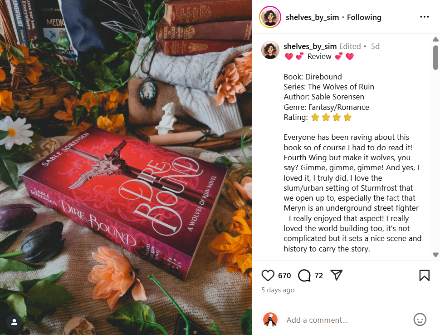440x335 pixels.
Task: Open comments via speech bubble icon
Action: pos(304,276)
